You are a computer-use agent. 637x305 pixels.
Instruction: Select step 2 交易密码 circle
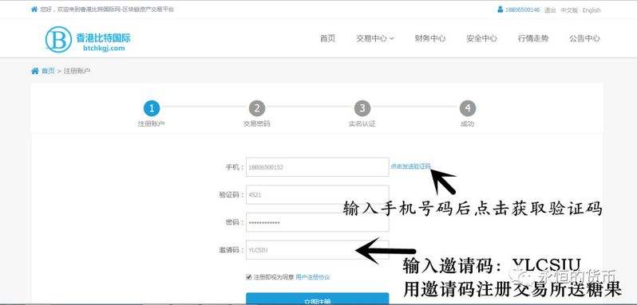(257, 108)
